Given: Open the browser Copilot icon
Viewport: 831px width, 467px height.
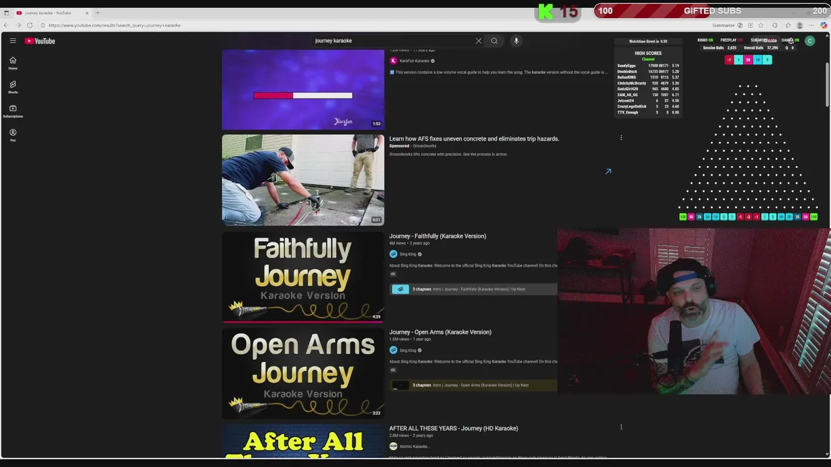Looking at the screenshot, I should [824, 25].
